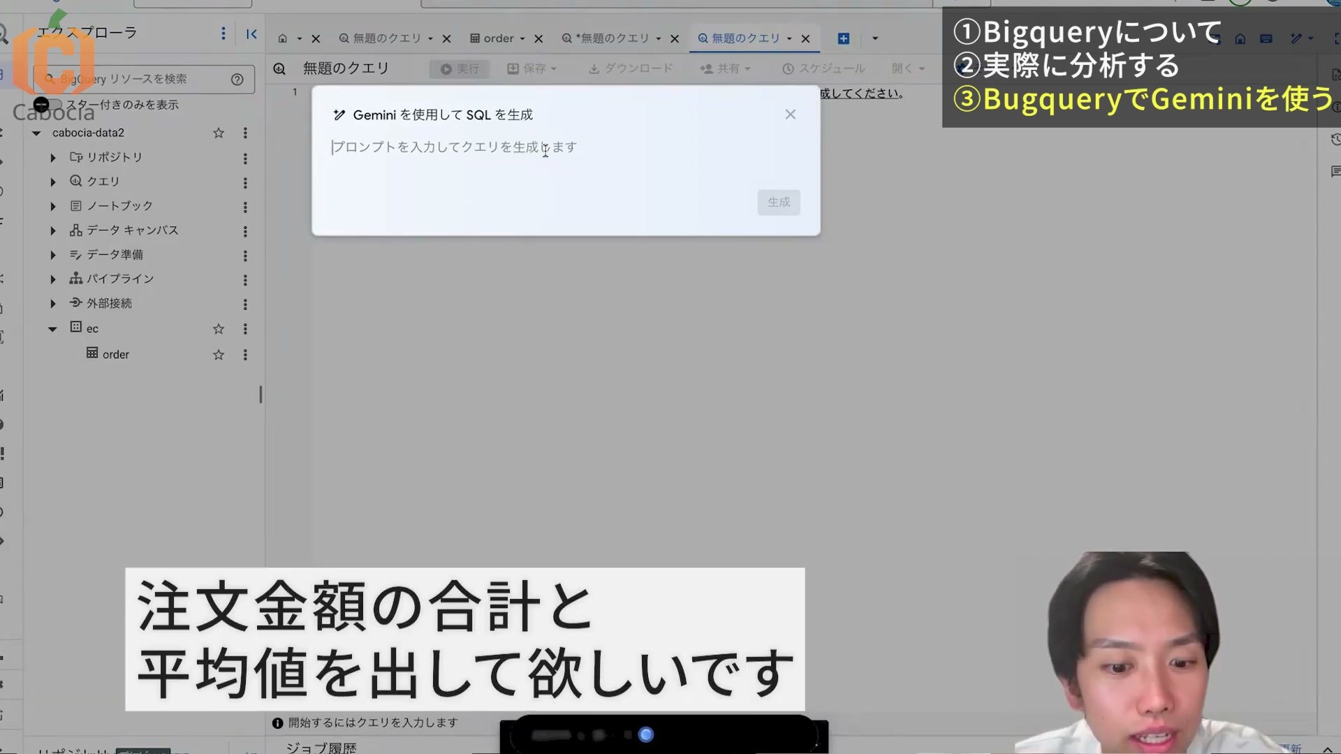The height and width of the screenshot is (754, 1341).
Task: Open more options for データ準備
Action: point(245,256)
